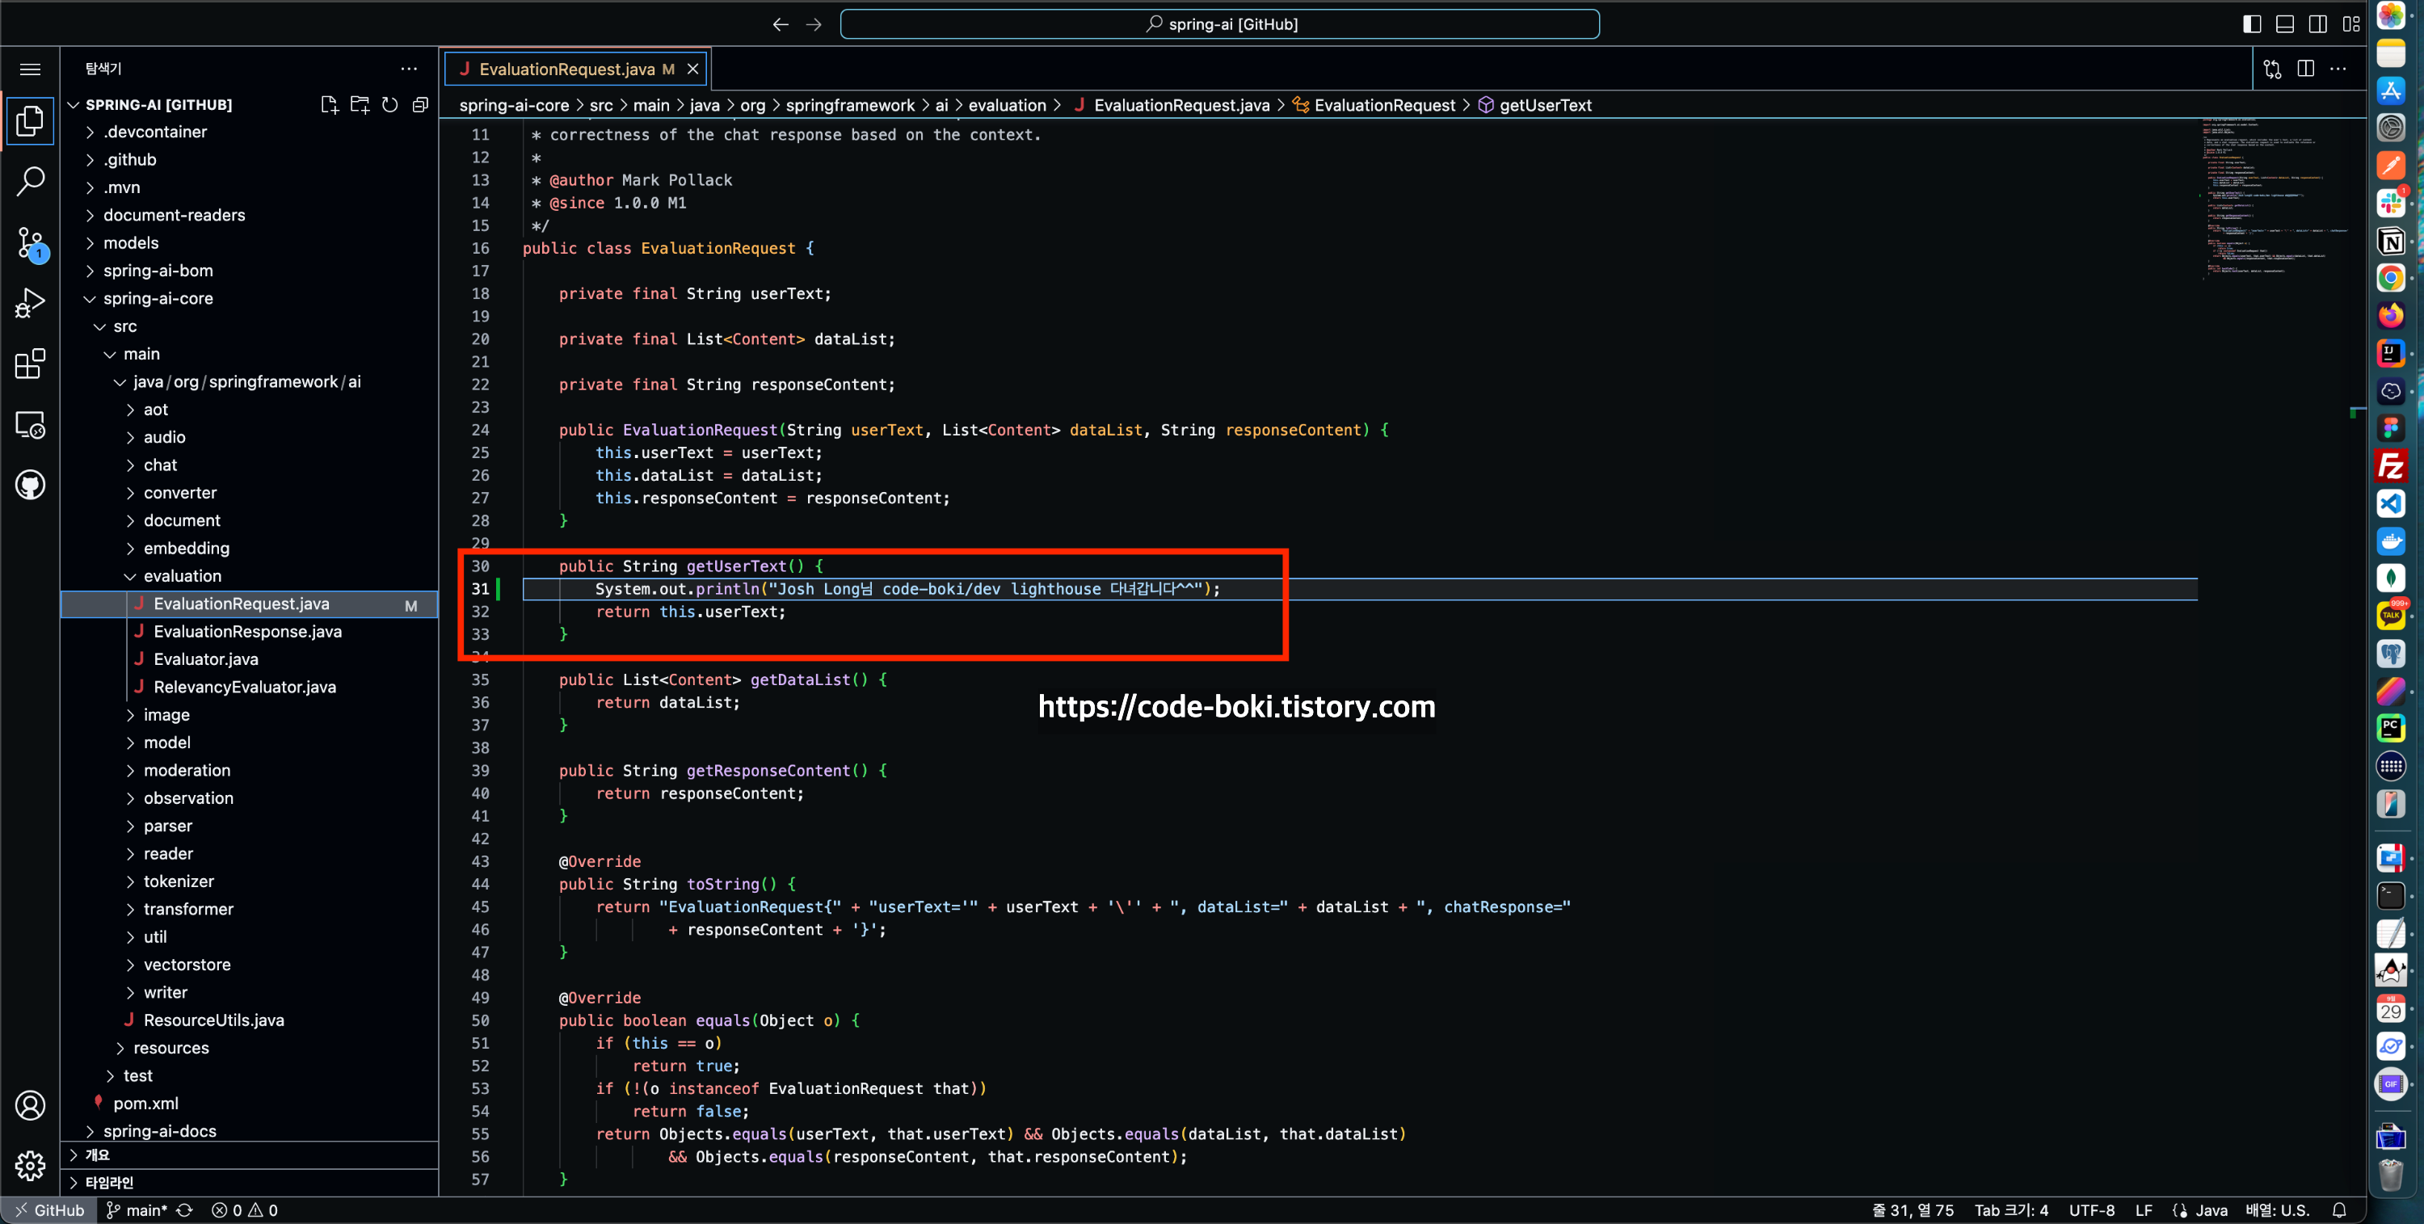Collapse all folders in explorer
Viewport: 2424px width, 1224px height.
point(419,104)
